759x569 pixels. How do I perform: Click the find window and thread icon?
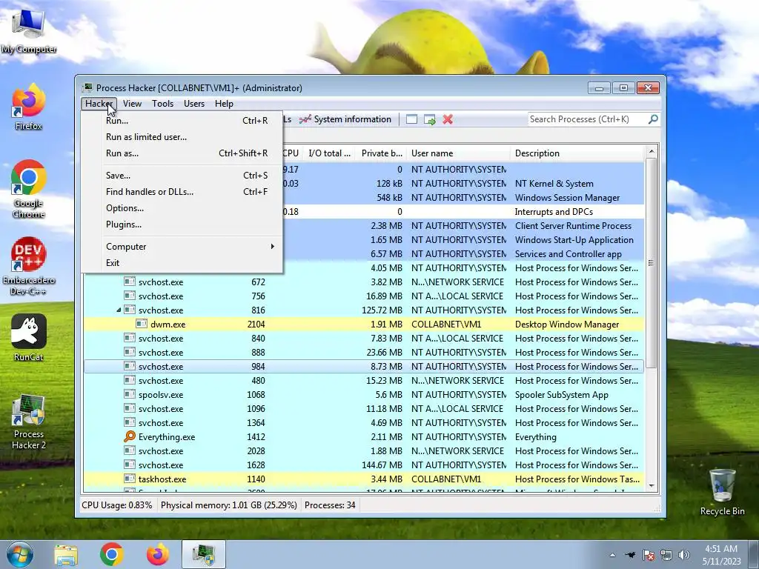coord(429,119)
